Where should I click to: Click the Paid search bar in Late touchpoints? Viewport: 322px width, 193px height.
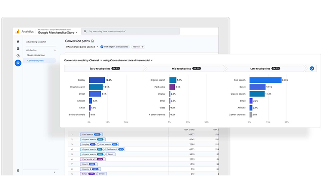pyautogui.click(x=265, y=80)
